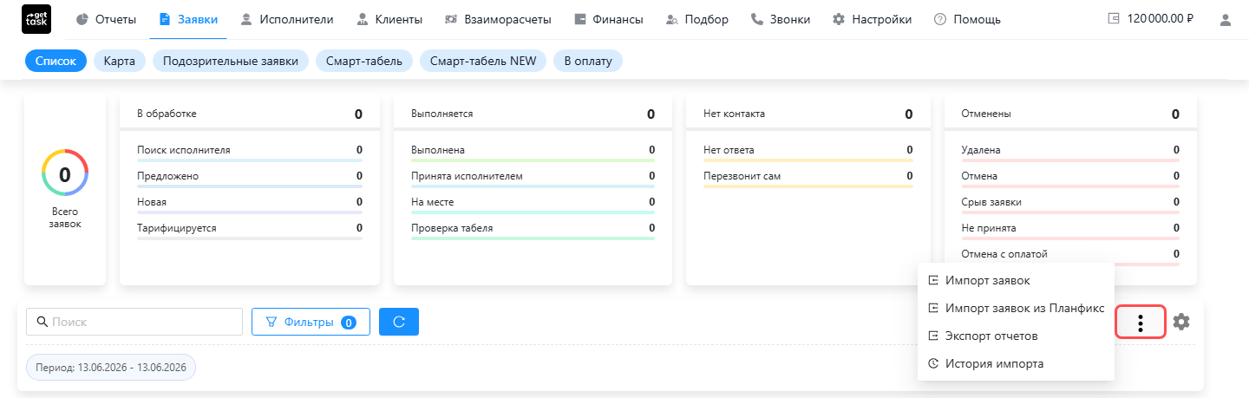Click the Поиск search field

coord(134,322)
